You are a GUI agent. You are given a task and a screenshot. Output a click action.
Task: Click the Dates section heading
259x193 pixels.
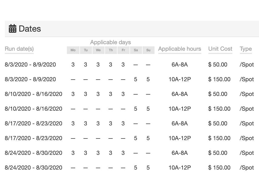point(30,29)
